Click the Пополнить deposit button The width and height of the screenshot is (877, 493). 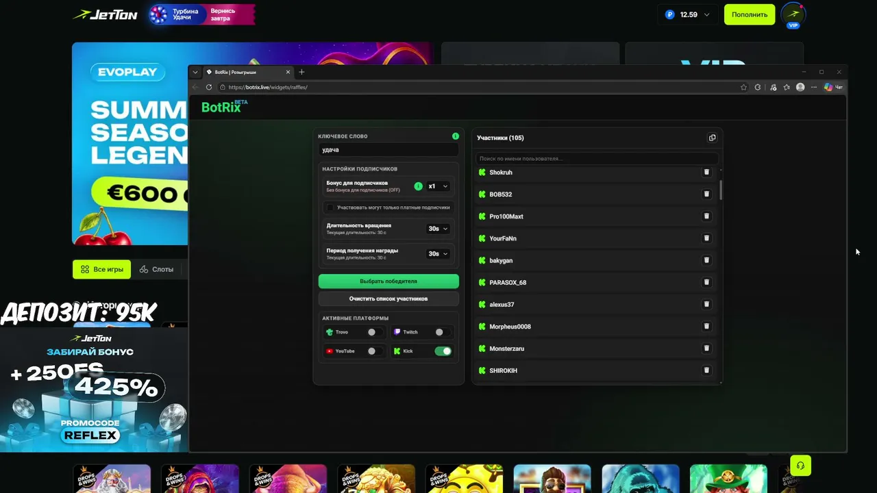[x=750, y=14]
